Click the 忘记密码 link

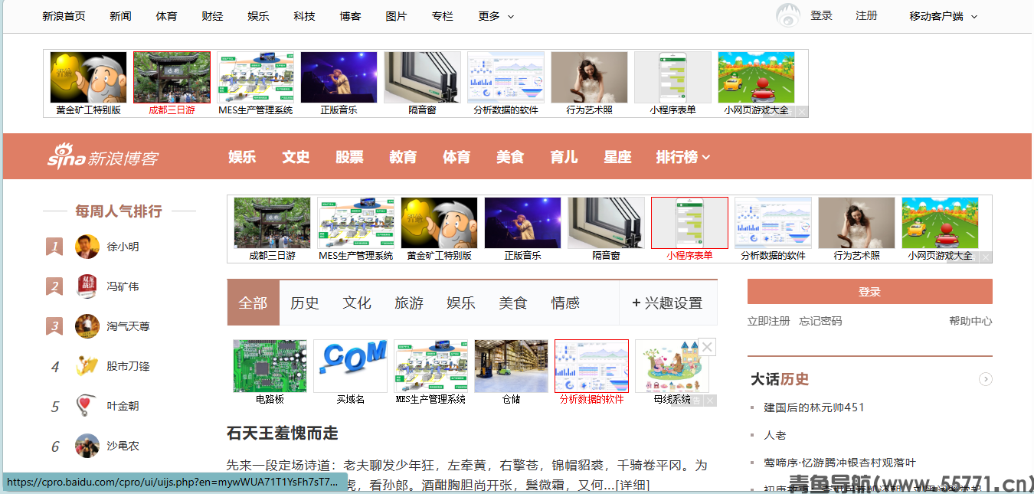pos(820,321)
